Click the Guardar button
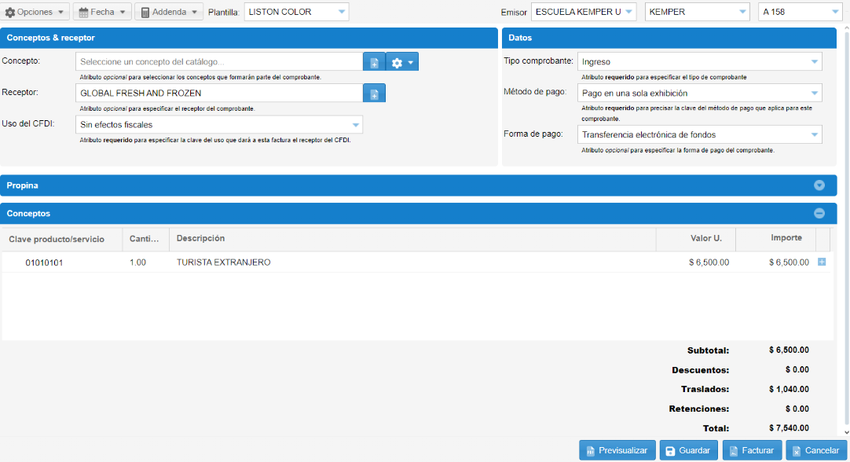850x462 pixels. click(x=688, y=451)
